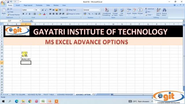Apply red font color

tap(44, 14)
